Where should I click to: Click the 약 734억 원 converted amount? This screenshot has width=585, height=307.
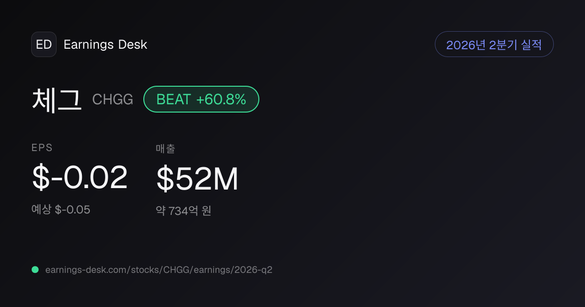click(183, 211)
